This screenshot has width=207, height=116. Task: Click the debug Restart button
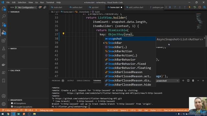[x=195, y=7]
